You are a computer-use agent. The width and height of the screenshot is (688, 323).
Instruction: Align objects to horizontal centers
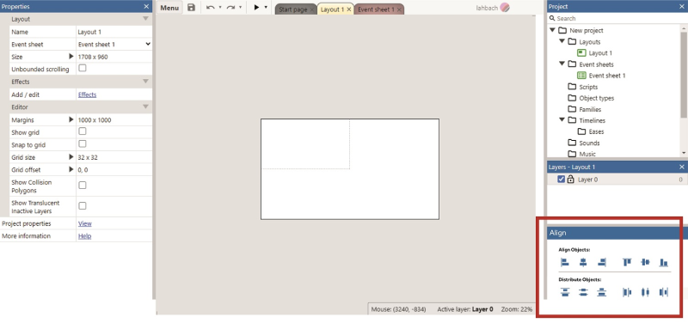click(583, 263)
